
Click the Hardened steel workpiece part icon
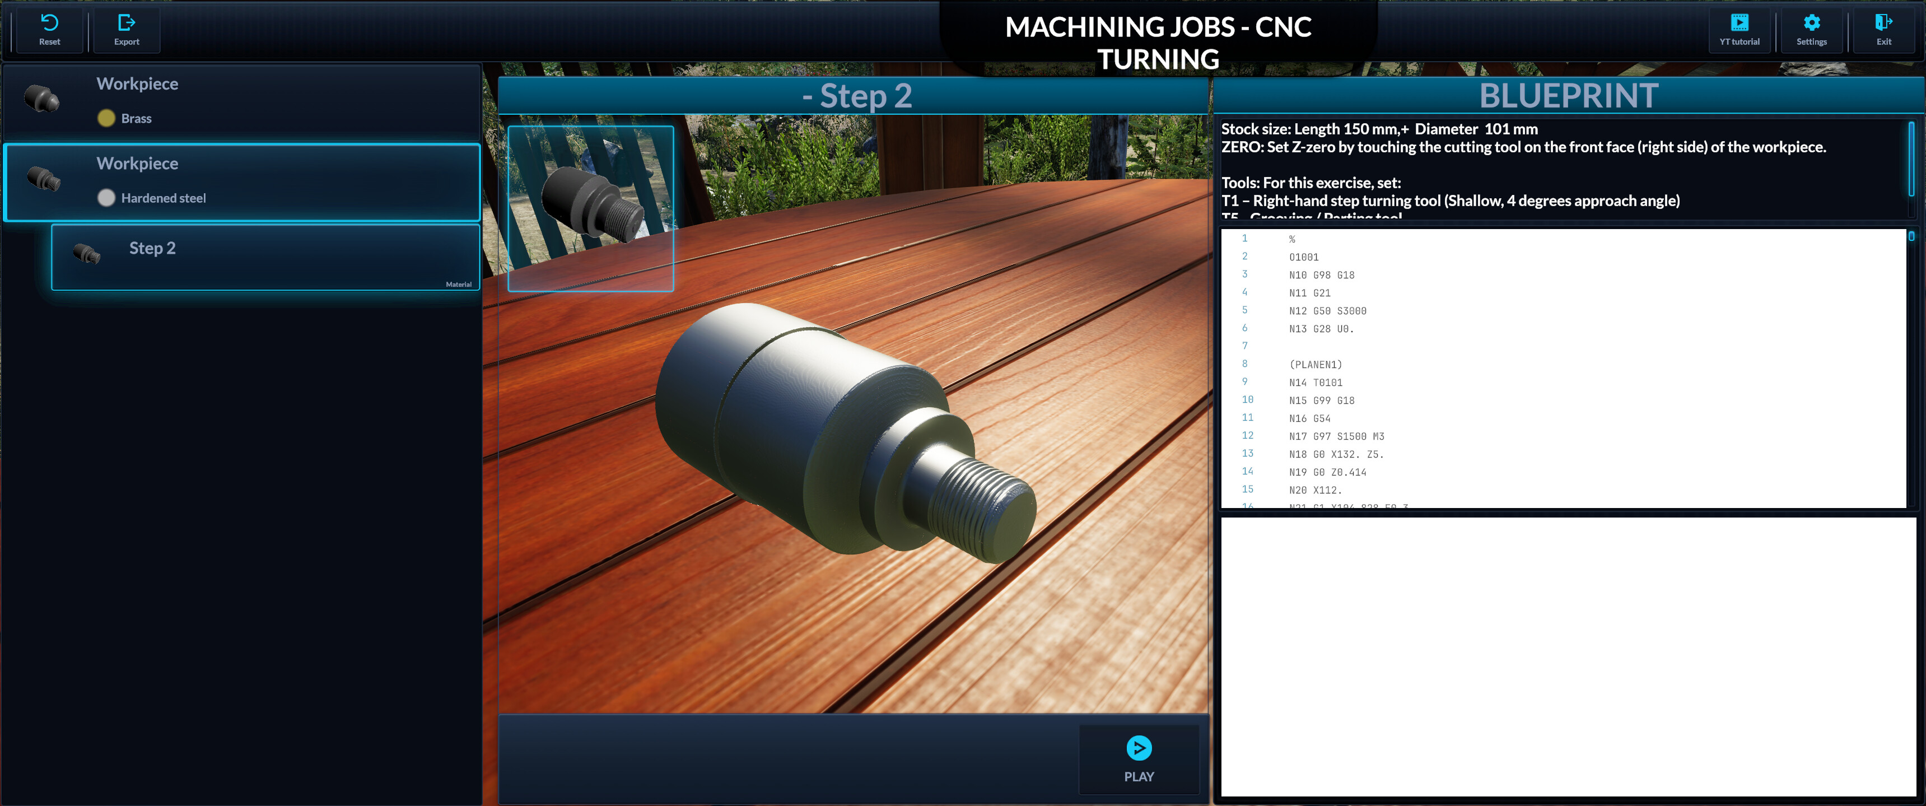pos(43,179)
